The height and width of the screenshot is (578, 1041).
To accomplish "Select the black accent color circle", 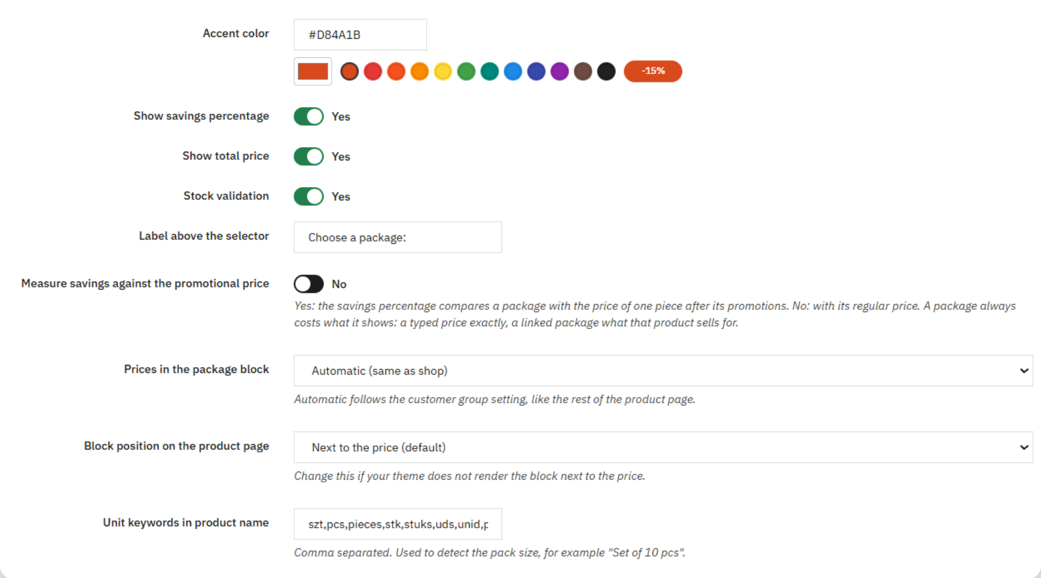I will click(x=606, y=71).
